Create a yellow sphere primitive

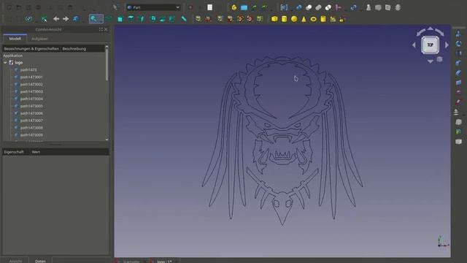(x=294, y=19)
